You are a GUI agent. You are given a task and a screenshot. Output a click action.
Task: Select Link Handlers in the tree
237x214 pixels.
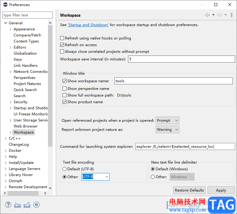pos(25,66)
